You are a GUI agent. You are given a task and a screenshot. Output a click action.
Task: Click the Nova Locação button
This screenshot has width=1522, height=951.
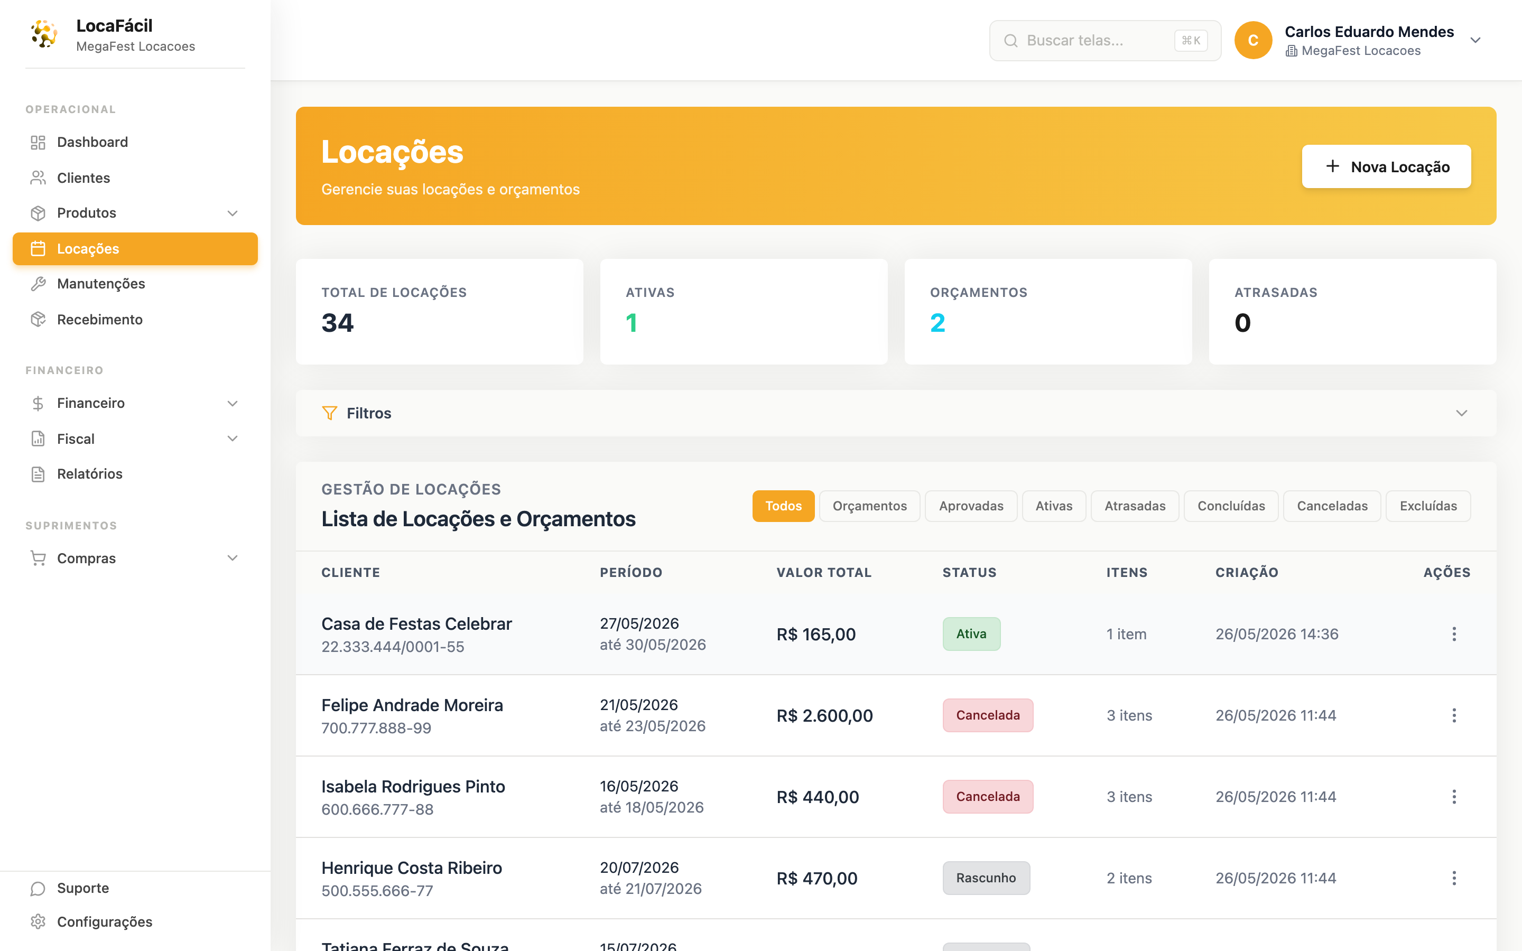1386,166
